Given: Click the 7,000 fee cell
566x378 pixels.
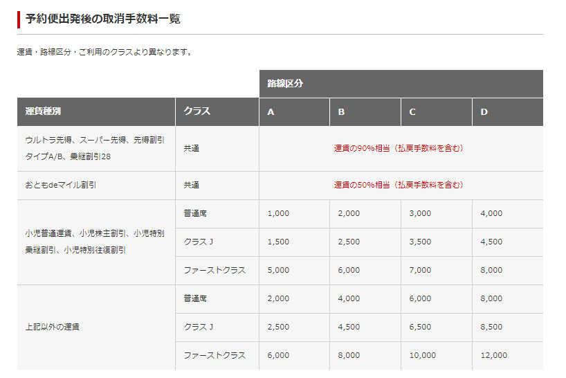Looking at the screenshot, I should pos(437,271).
